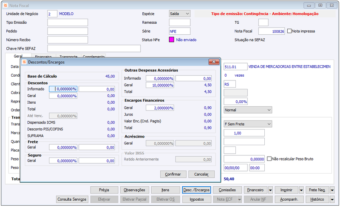Close the Descontos/Encargos dialog
Viewport: 340px width, 207px height.
214,62
